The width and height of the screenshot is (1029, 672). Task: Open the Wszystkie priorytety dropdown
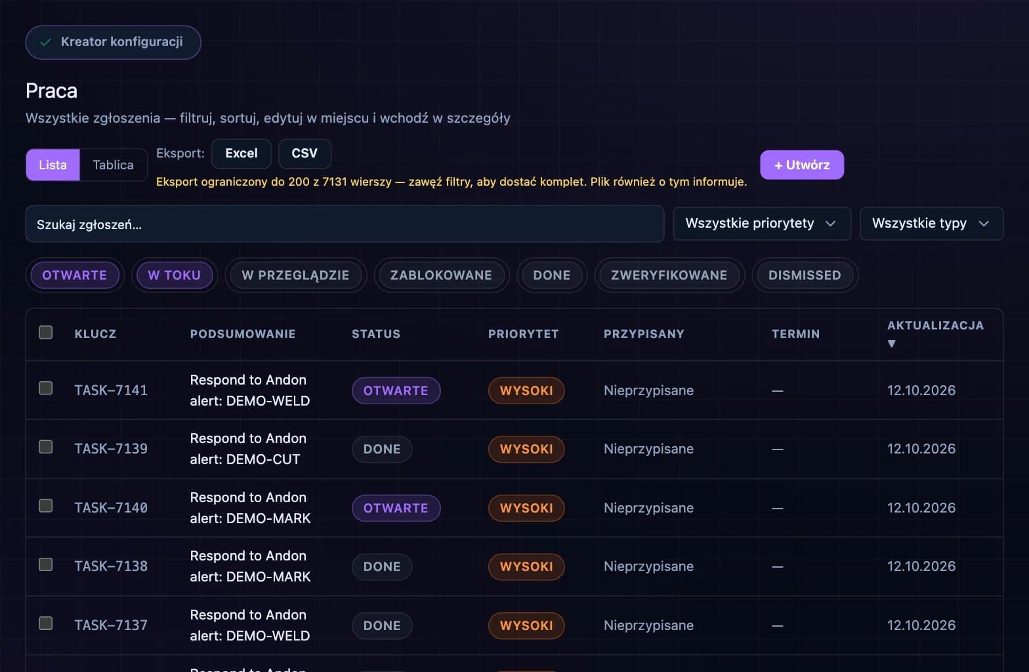[762, 224]
